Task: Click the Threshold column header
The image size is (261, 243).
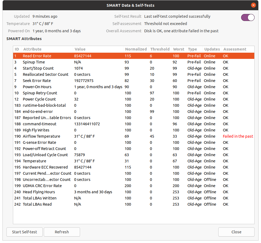Action: pyautogui.click(x=160, y=49)
